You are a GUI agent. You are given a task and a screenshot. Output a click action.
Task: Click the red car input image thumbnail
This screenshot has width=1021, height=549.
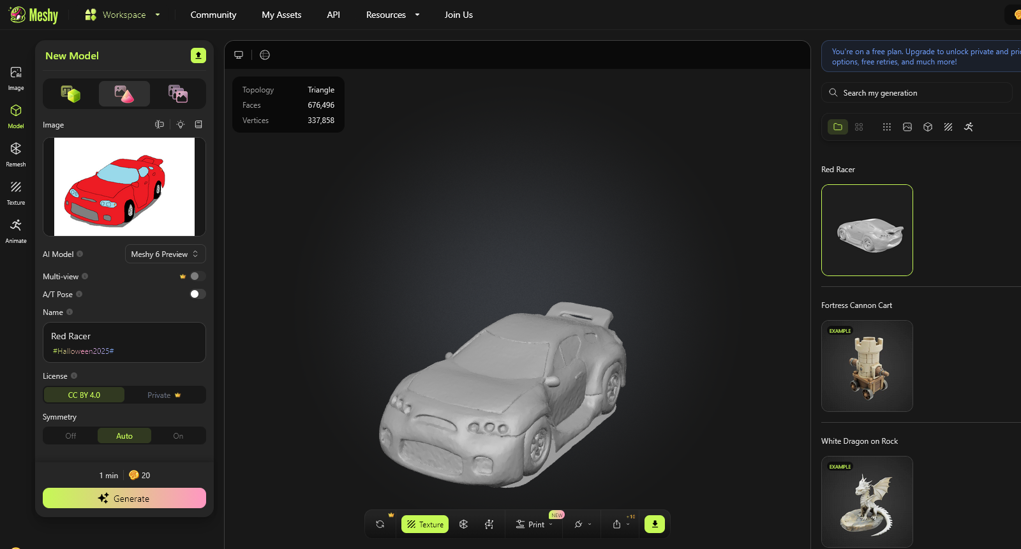pos(124,187)
